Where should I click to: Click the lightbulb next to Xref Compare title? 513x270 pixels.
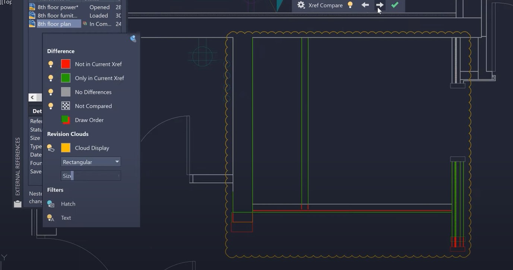(350, 5)
